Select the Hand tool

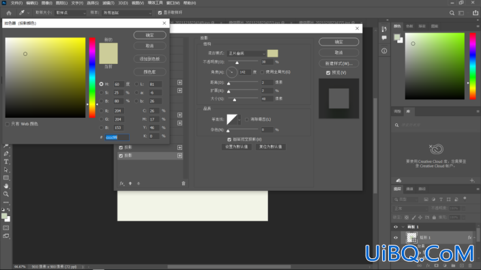(x=6, y=186)
